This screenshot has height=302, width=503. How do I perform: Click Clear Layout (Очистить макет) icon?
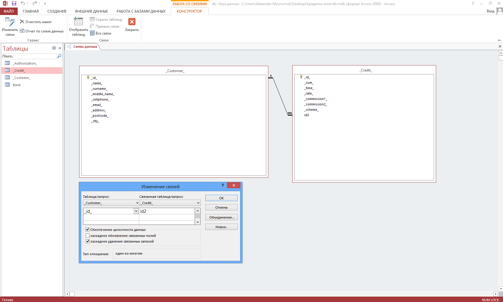(22, 22)
